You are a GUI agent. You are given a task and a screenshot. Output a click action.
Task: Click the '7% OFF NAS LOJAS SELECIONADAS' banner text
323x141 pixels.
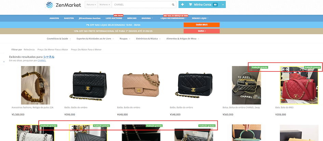[x=113, y=25]
